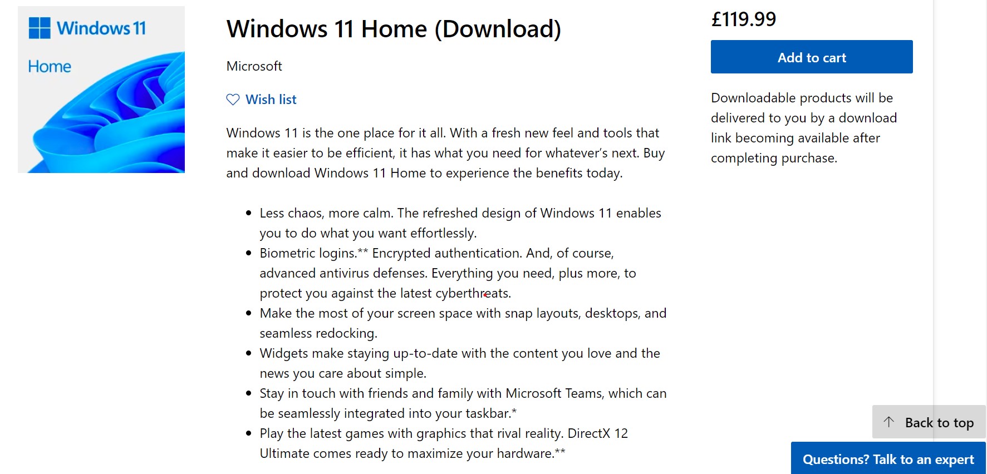Click the Microsoft brand name
987x474 pixels.
click(254, 66)
